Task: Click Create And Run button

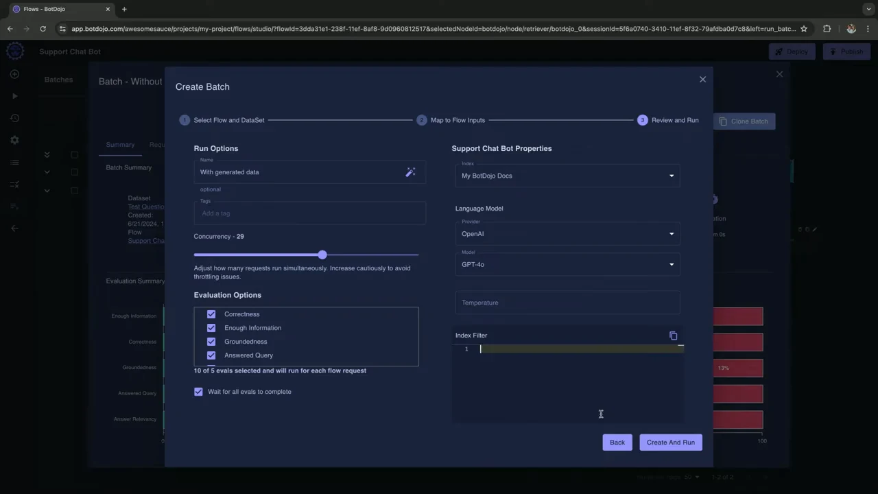Action: pos(671,443)
